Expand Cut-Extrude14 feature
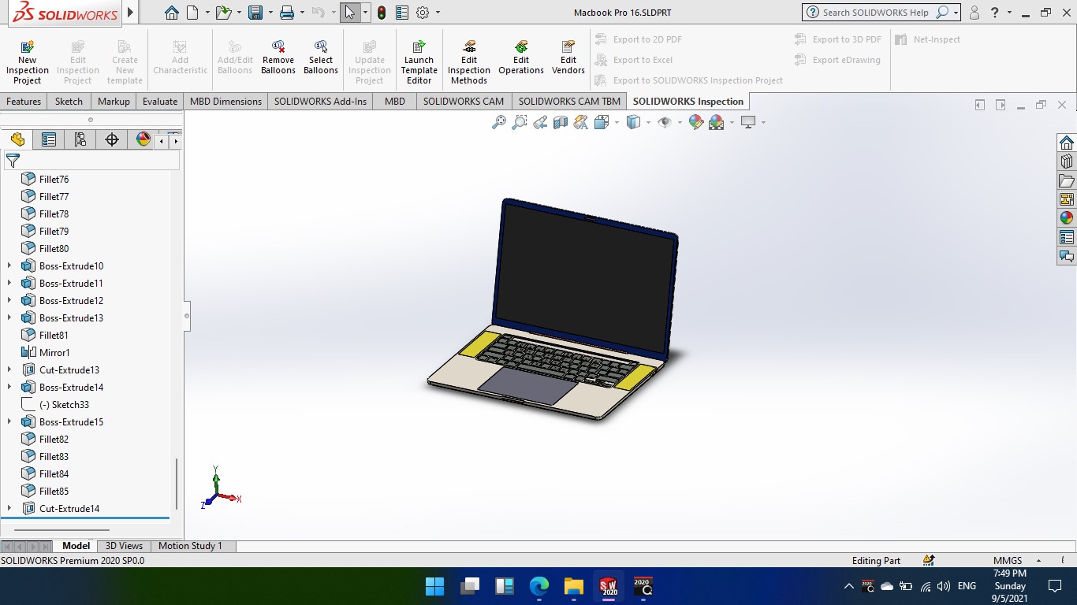This screenshot has height=605, width=1077. (9, 508)
